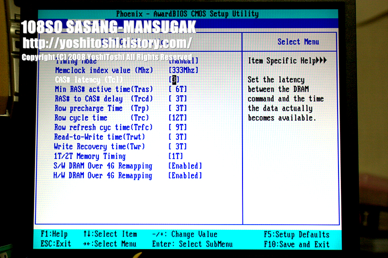This screenshot has width=388, height=258.
Task: Click the Enter: Select SubMenu hint
Action: tap(192, 244)
